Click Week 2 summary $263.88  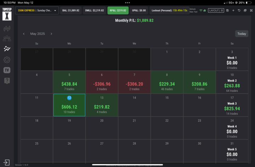pyautogui.click(x=232, y=85)
